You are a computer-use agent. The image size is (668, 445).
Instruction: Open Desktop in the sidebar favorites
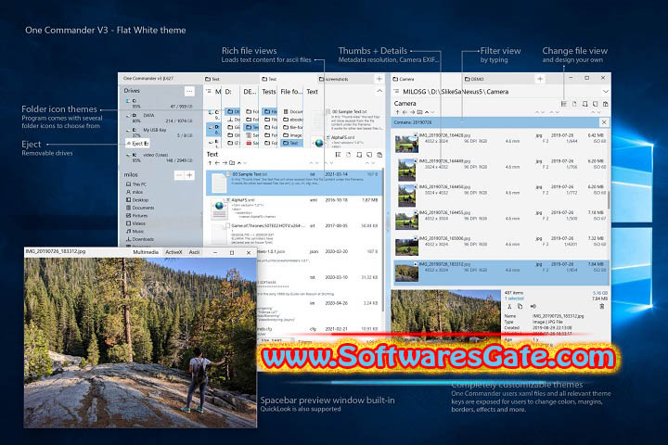137,199
